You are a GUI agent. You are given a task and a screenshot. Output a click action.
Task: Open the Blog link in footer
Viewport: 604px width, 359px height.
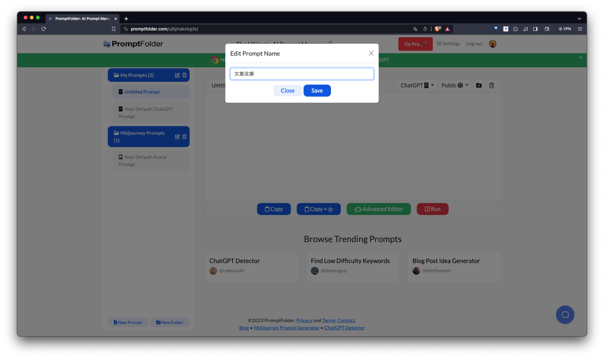point(244,328)
